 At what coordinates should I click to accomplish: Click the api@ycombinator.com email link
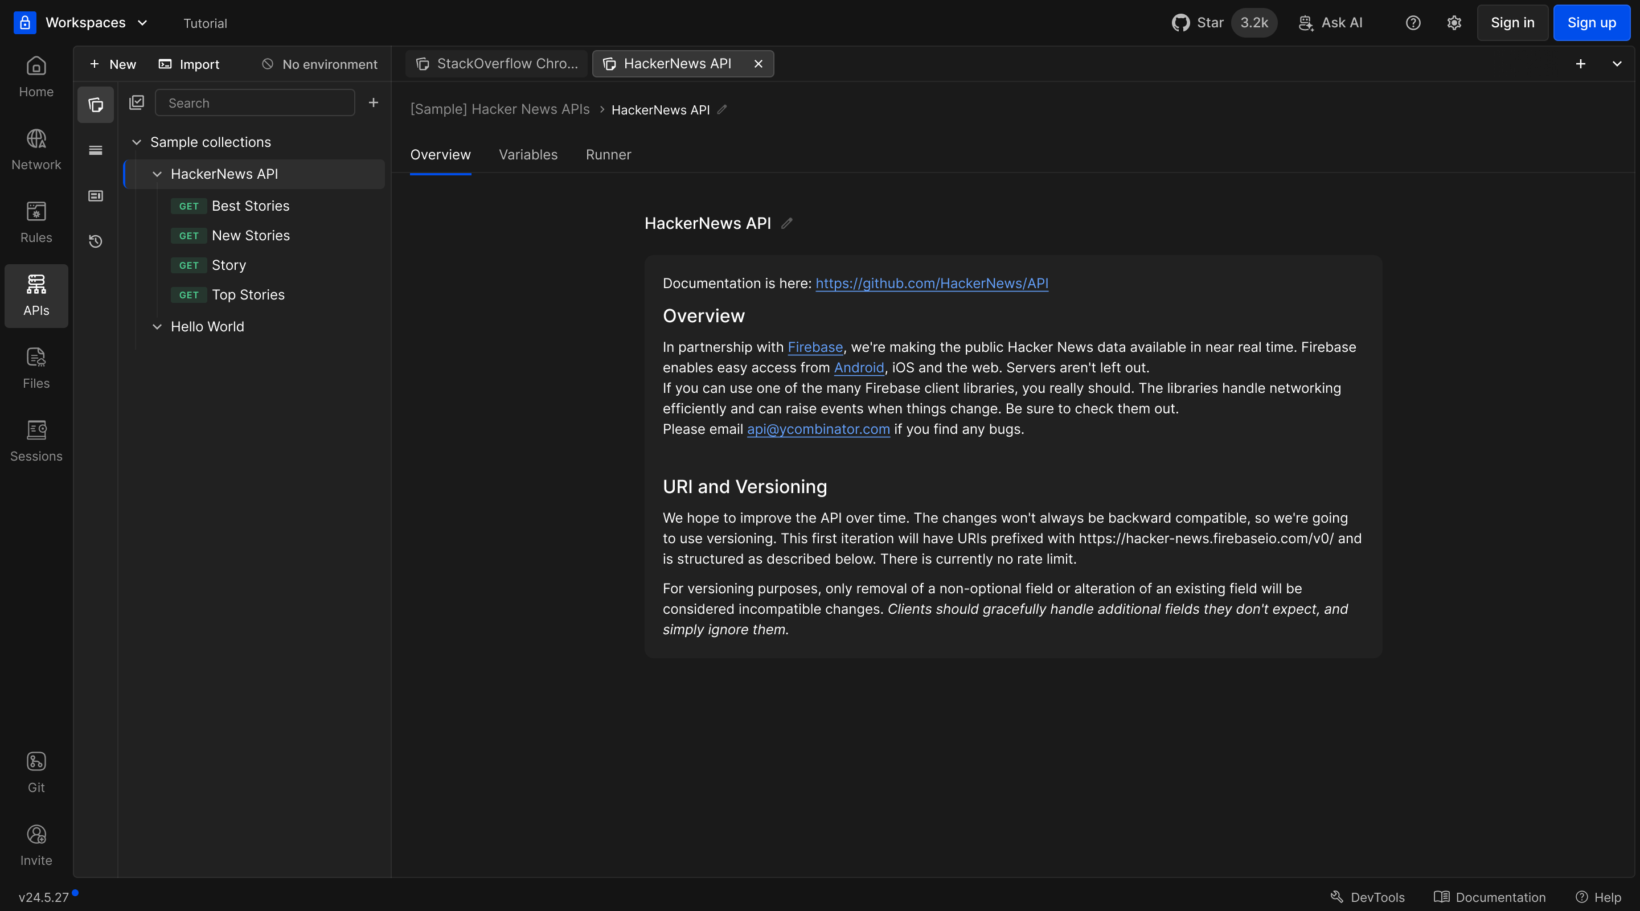pos(818,429)
